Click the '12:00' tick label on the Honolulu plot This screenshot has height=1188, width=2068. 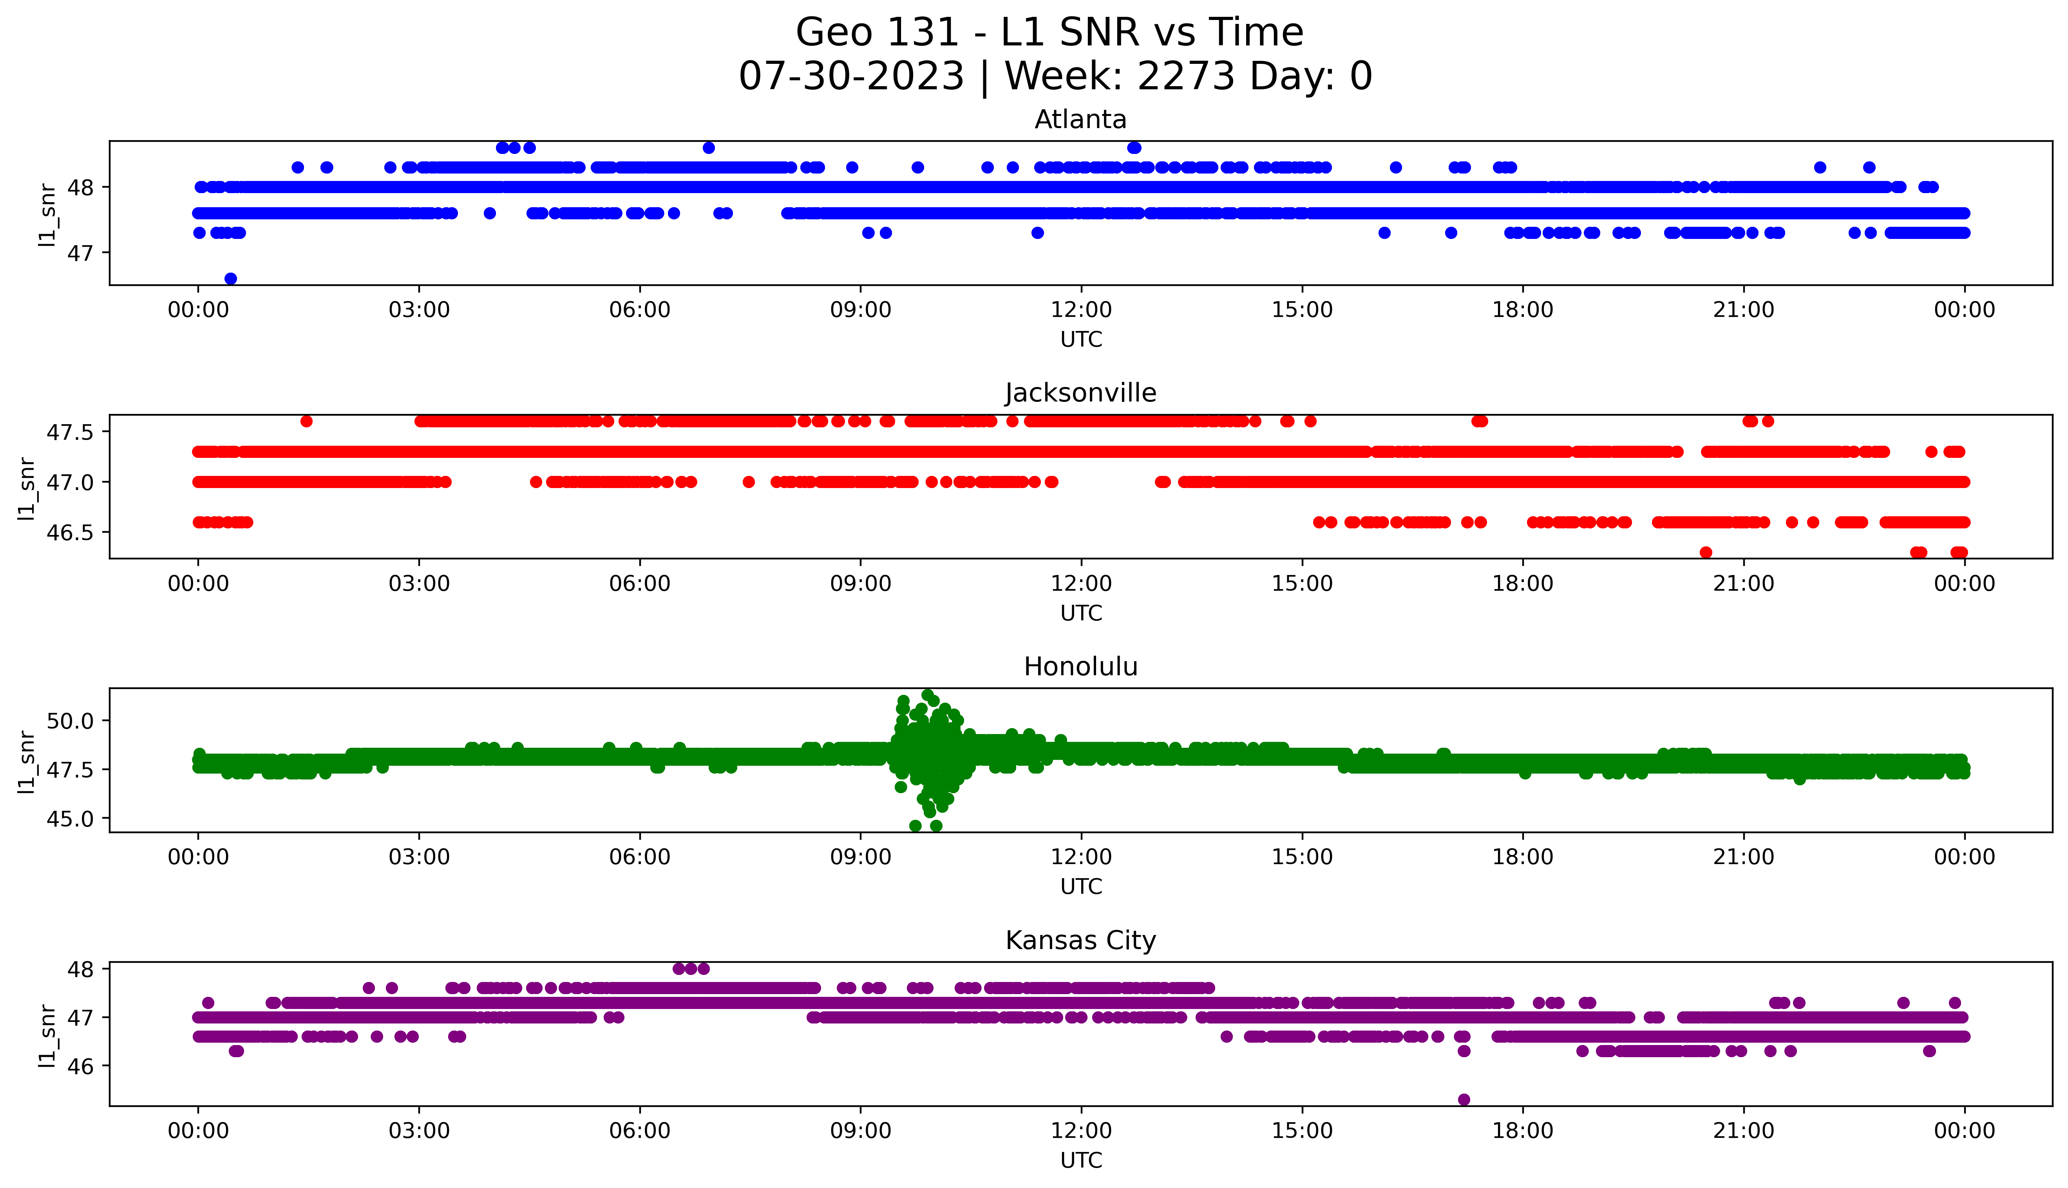pyautogui.click(x=1081, y=857)
